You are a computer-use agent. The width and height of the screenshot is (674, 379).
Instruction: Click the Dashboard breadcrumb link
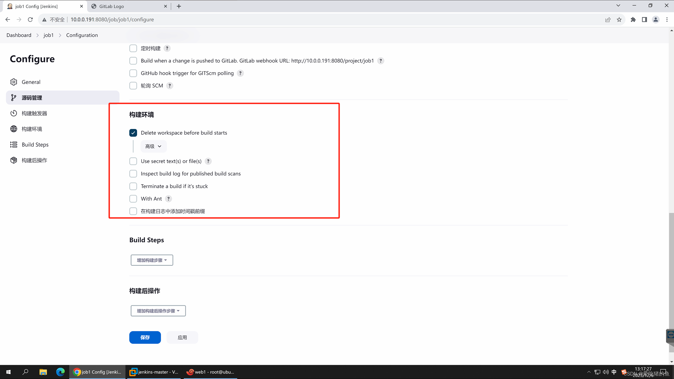[x=18, y=35]
